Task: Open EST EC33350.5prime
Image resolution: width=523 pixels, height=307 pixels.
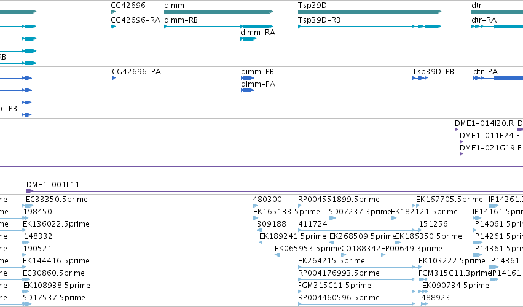Action: pyautogui.click(x=57, y=200)
